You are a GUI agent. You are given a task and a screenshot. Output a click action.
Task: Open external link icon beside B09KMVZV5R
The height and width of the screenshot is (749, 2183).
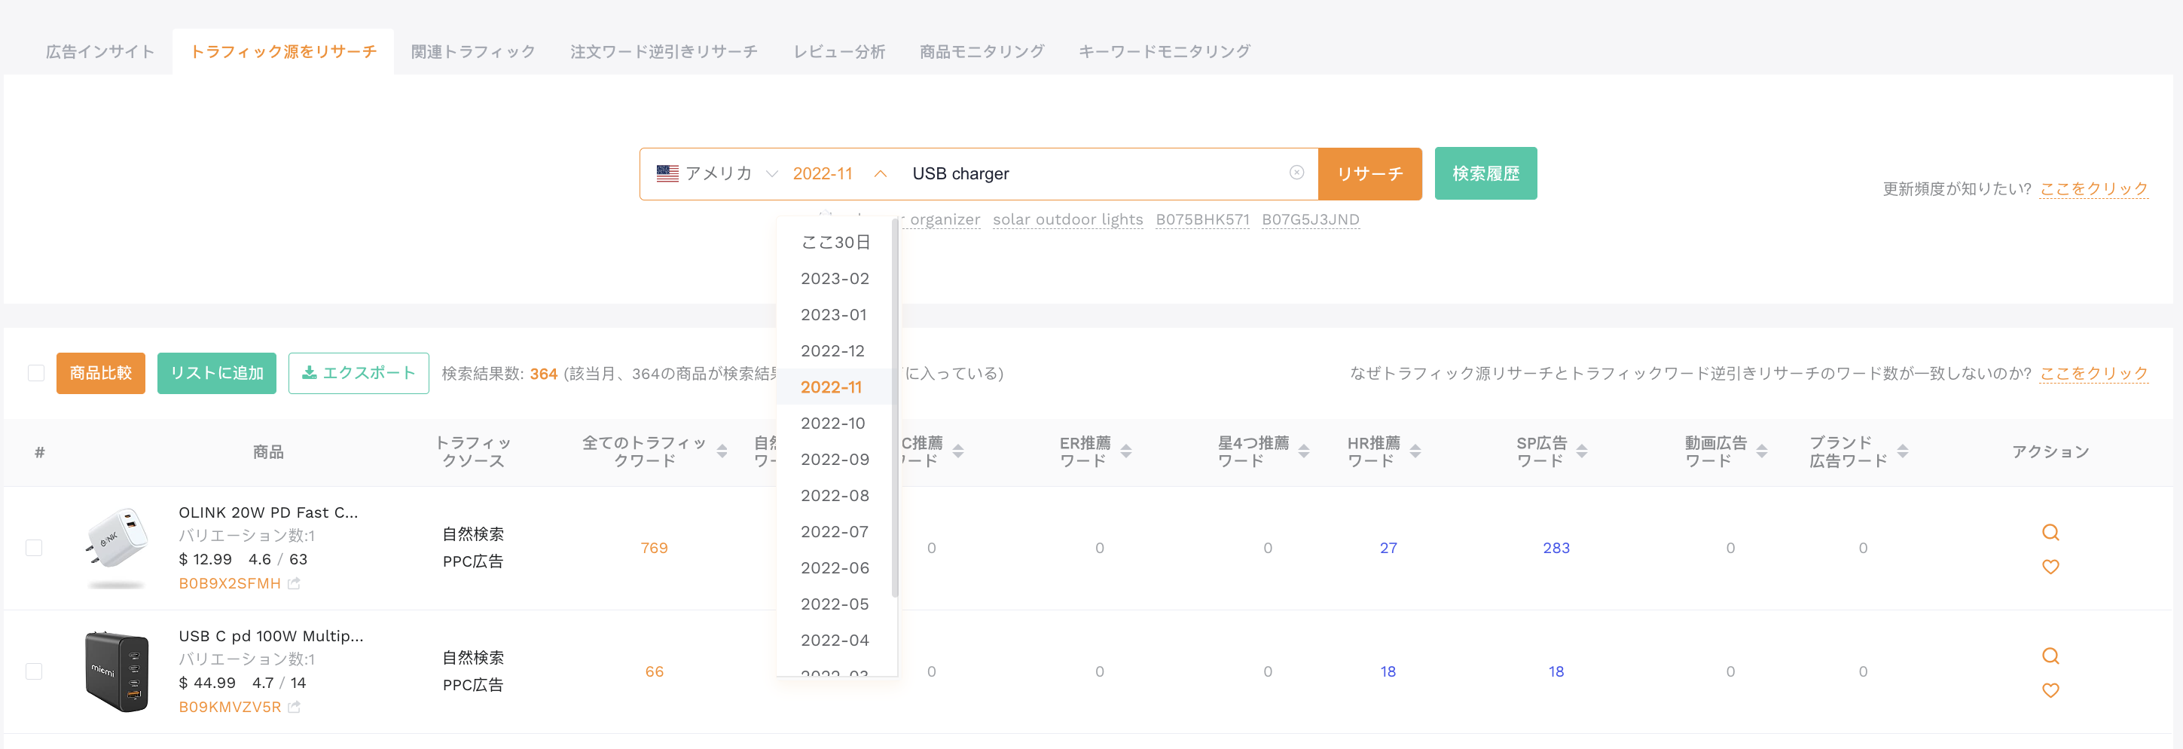click(294, 707)
